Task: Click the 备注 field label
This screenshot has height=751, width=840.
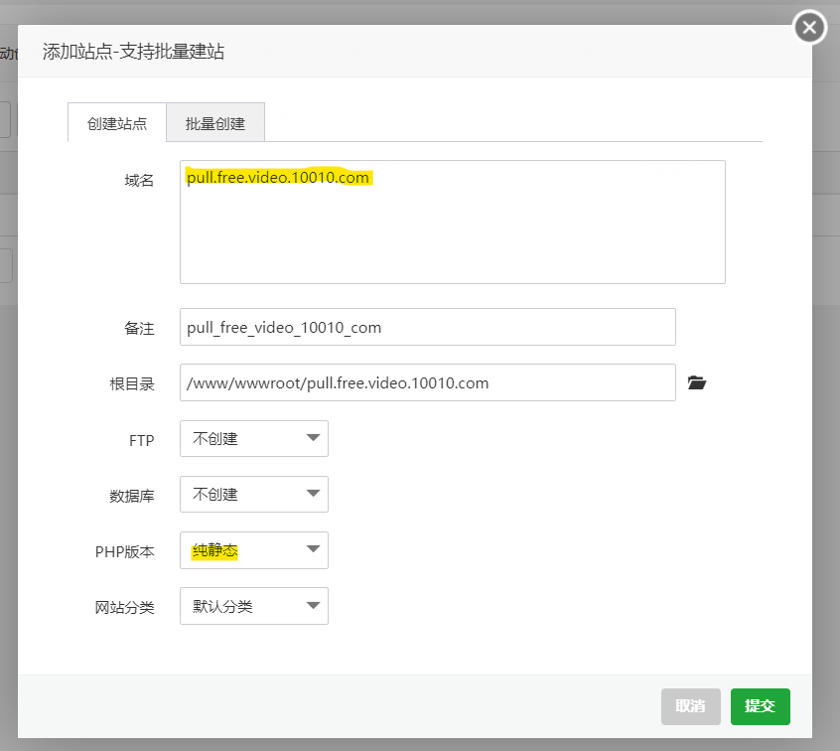Action: point(139,328)
